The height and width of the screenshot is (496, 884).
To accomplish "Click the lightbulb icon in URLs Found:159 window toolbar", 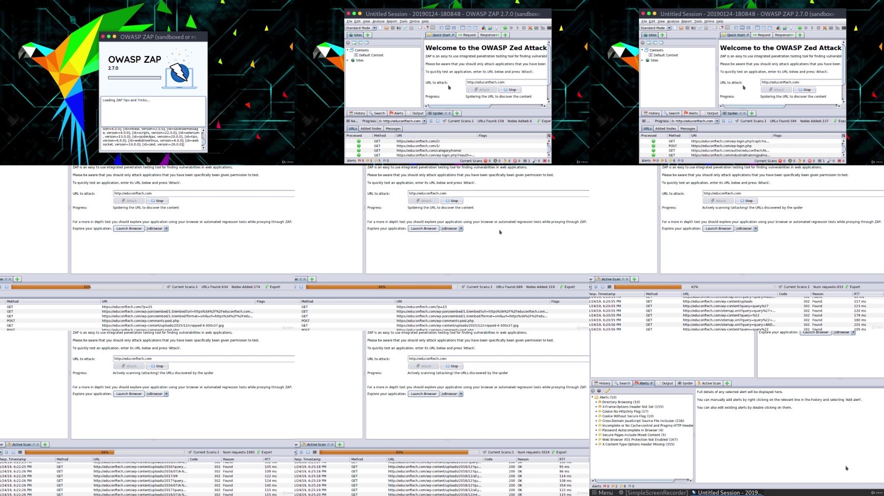I will point(497,28).
